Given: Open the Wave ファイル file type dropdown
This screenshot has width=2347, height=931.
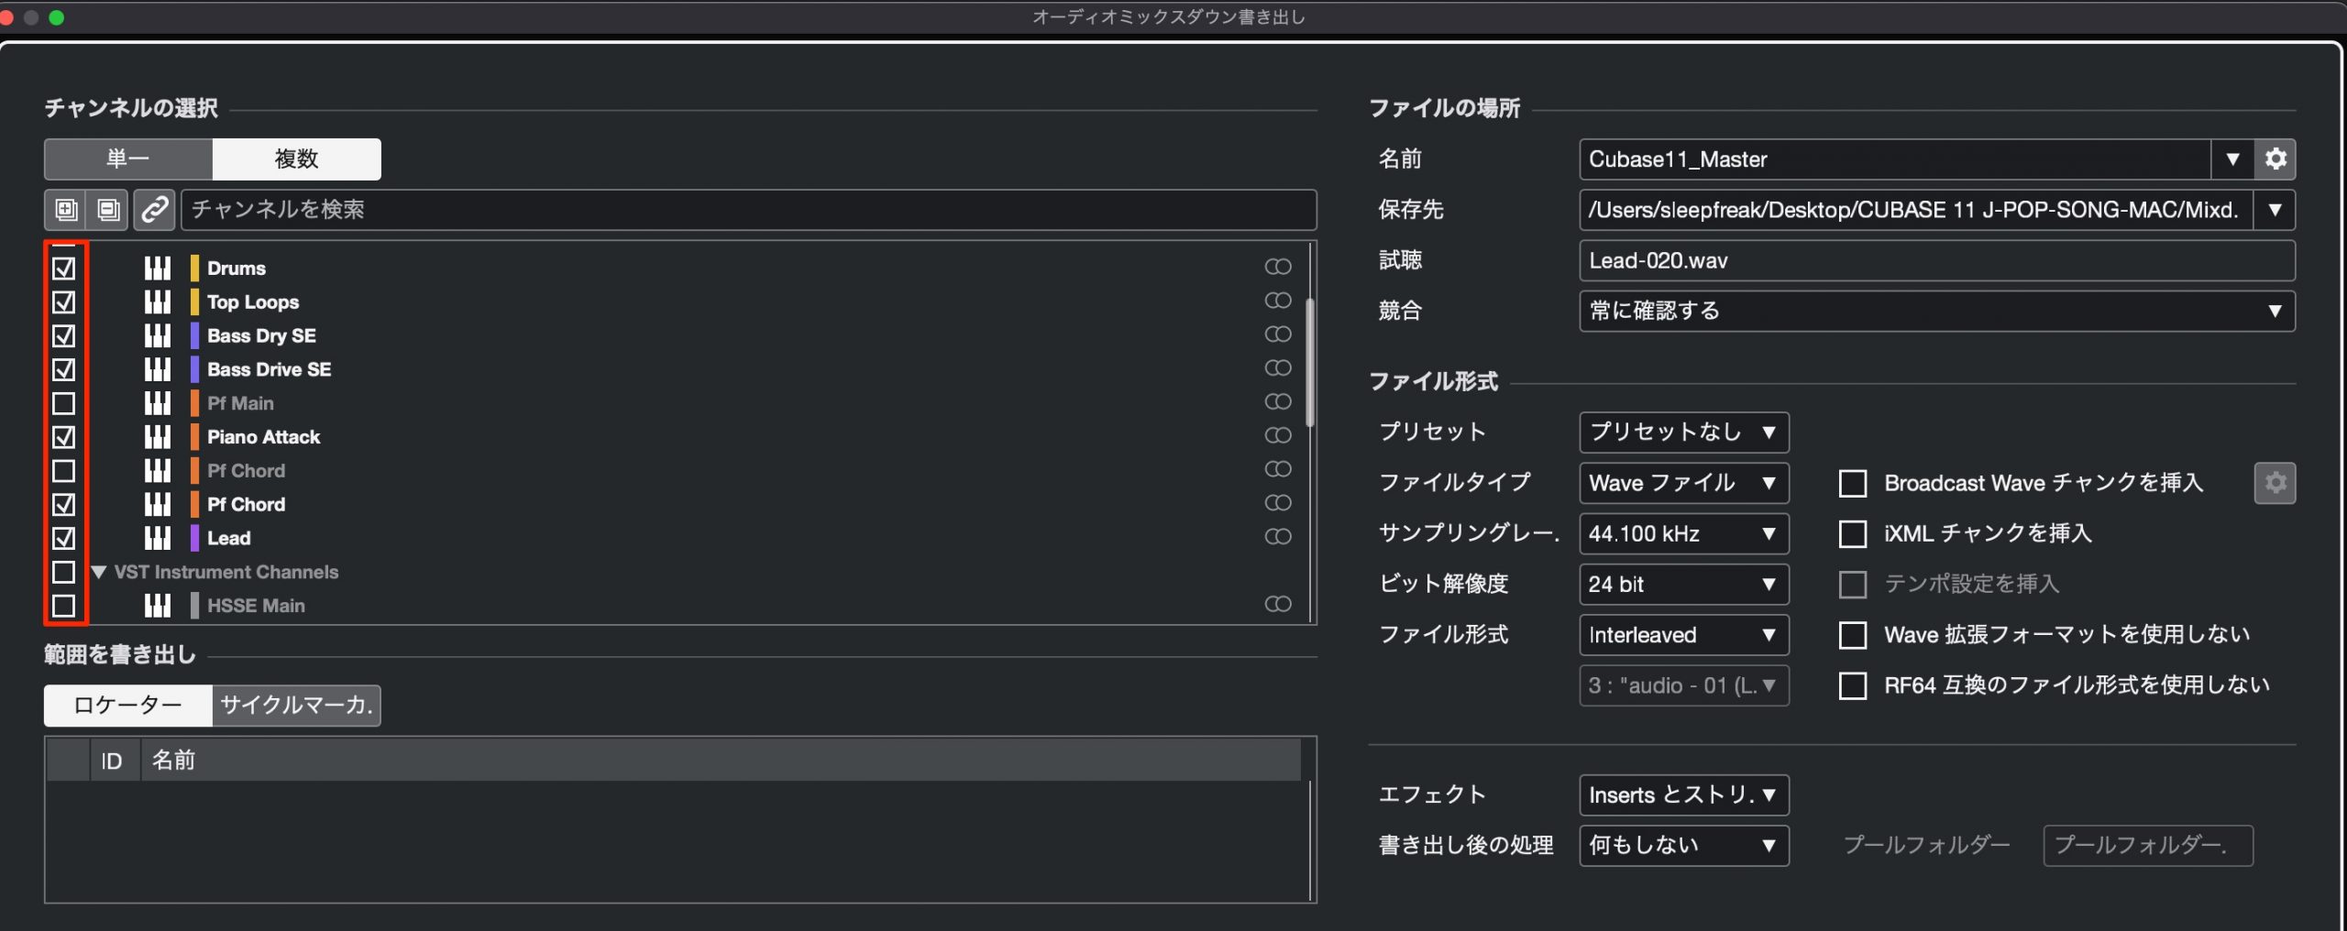Looking at the screenshot, I should (x=1684, y=483).
